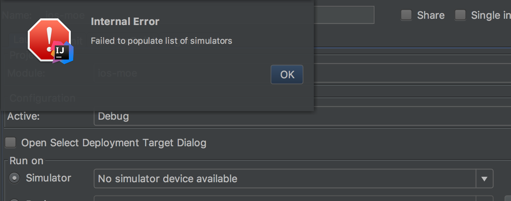Open the Active configuration Debug dropdown
The image size is (511, 201).
click(302, 117)
